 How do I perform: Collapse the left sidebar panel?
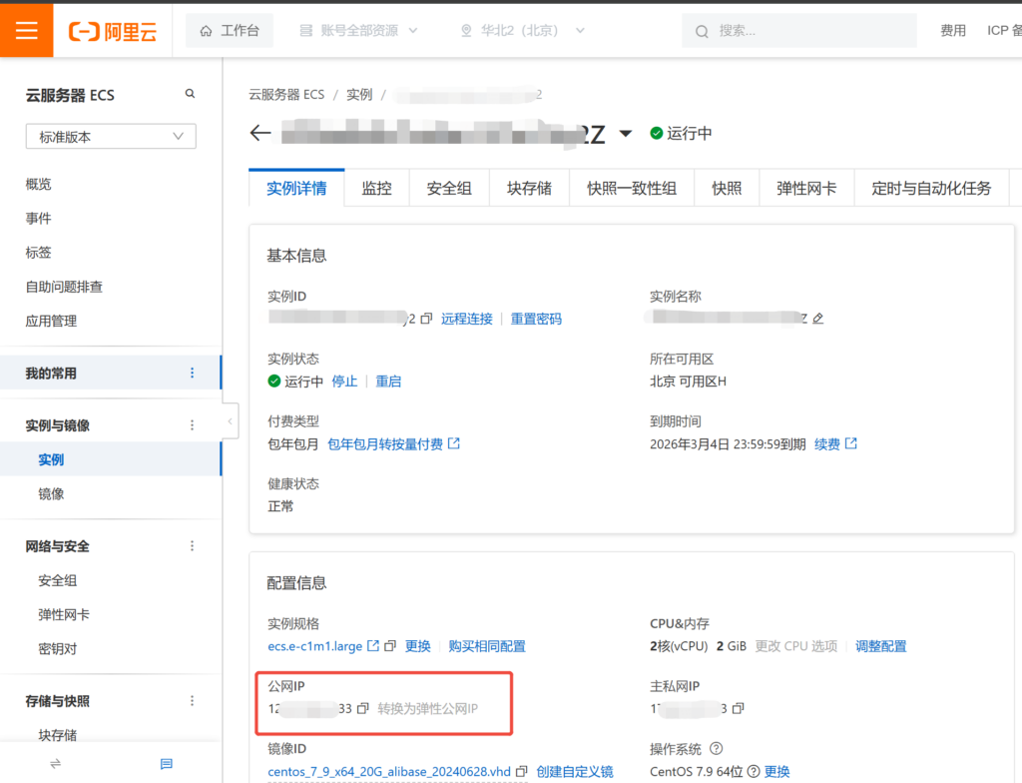click(231, 421)
